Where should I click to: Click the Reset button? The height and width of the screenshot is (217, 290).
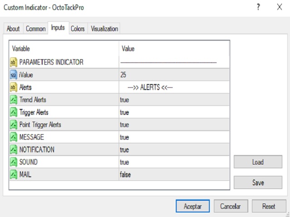tap(269, 206)
